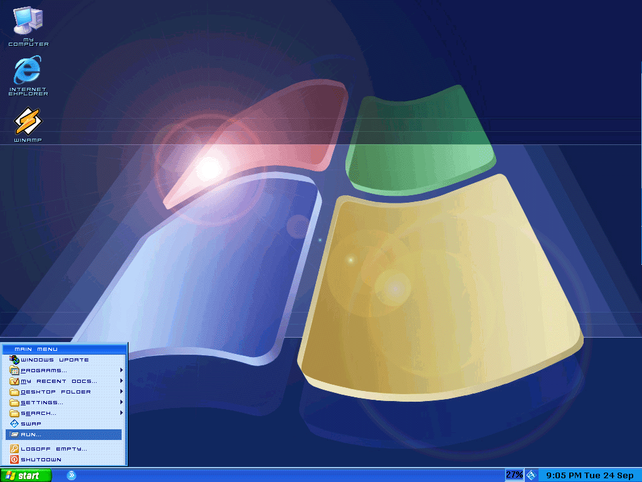
Task: Expand the Settings submenu arrow
Action: (121, 402)
